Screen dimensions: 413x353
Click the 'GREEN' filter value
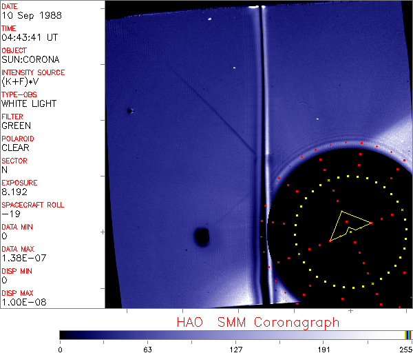click(16, 125)
